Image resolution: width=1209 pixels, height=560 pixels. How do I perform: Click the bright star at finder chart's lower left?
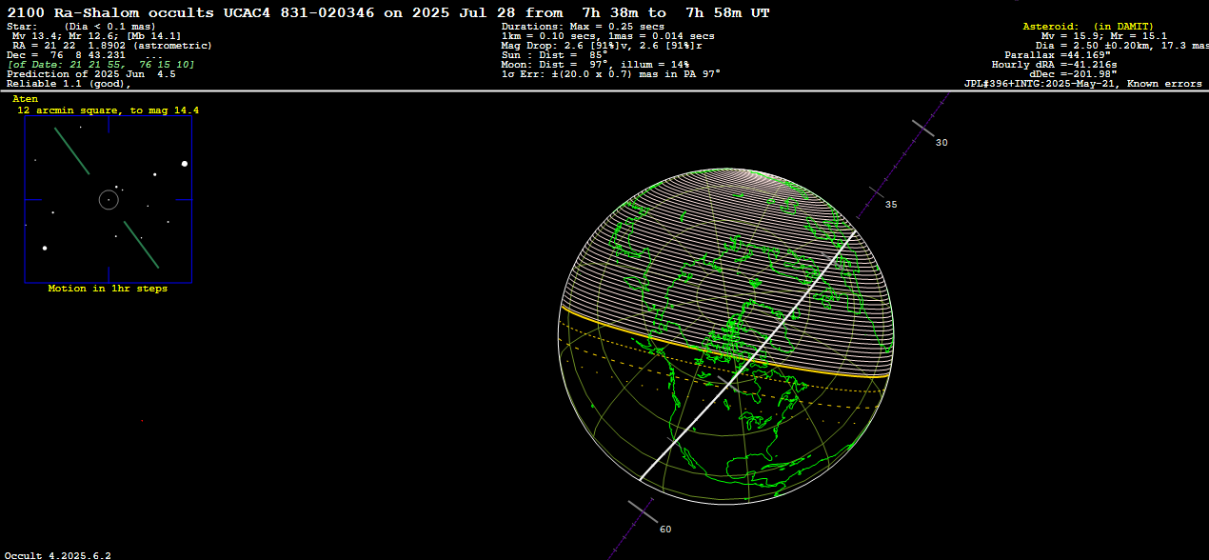tap(45, 249)
